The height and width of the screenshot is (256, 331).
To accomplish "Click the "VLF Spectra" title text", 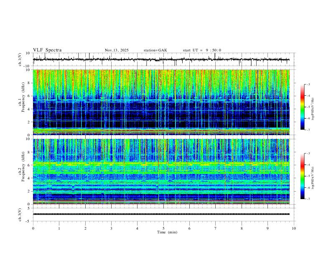I will pos(47,50).
